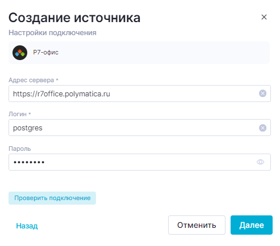Click the Проверить подключение button
280x246 pixels.
(x=52, y=198)
